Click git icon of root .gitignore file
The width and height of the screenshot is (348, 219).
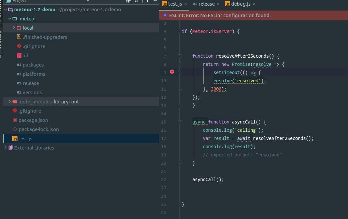(15, 110)
